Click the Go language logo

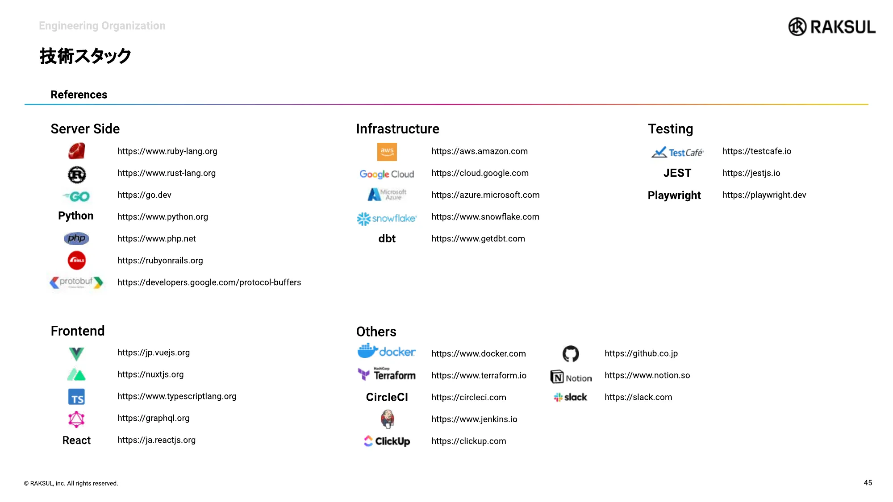(77, 196)
